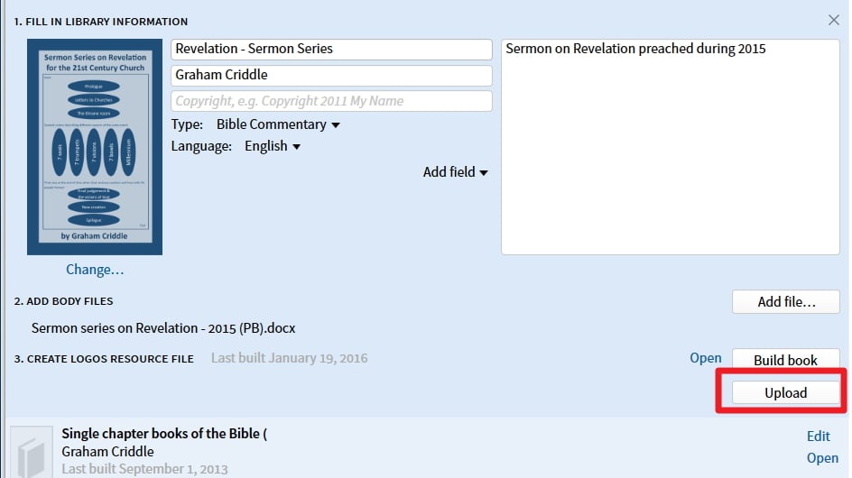Click the description text area about Revelation sermons
Viewport: 852px width, 478px height.
coord(671,147)
